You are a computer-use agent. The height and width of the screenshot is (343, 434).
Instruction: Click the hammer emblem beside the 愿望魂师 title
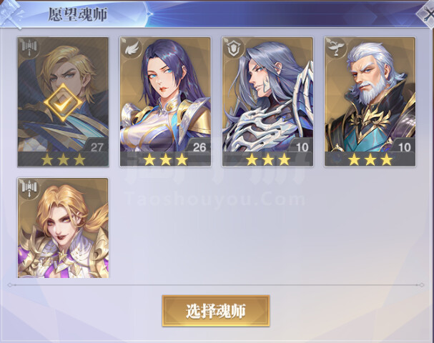coord(11,14)
